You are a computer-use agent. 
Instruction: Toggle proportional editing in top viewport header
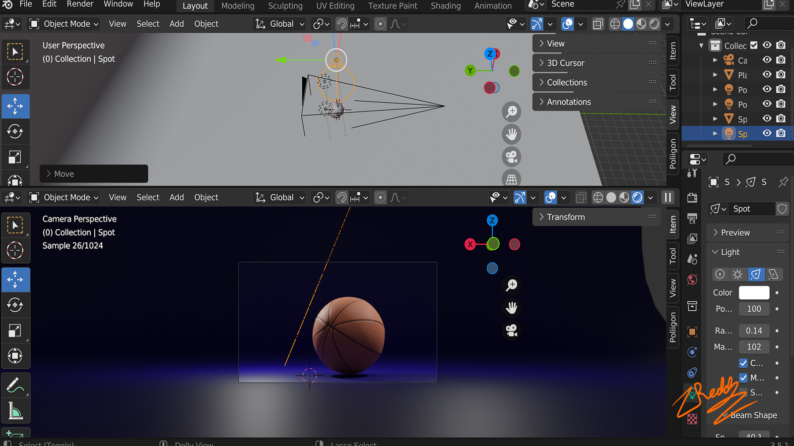coord(380,24)
